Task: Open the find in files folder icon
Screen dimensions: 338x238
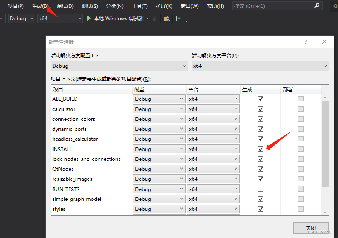Action: tap(167, 19)
